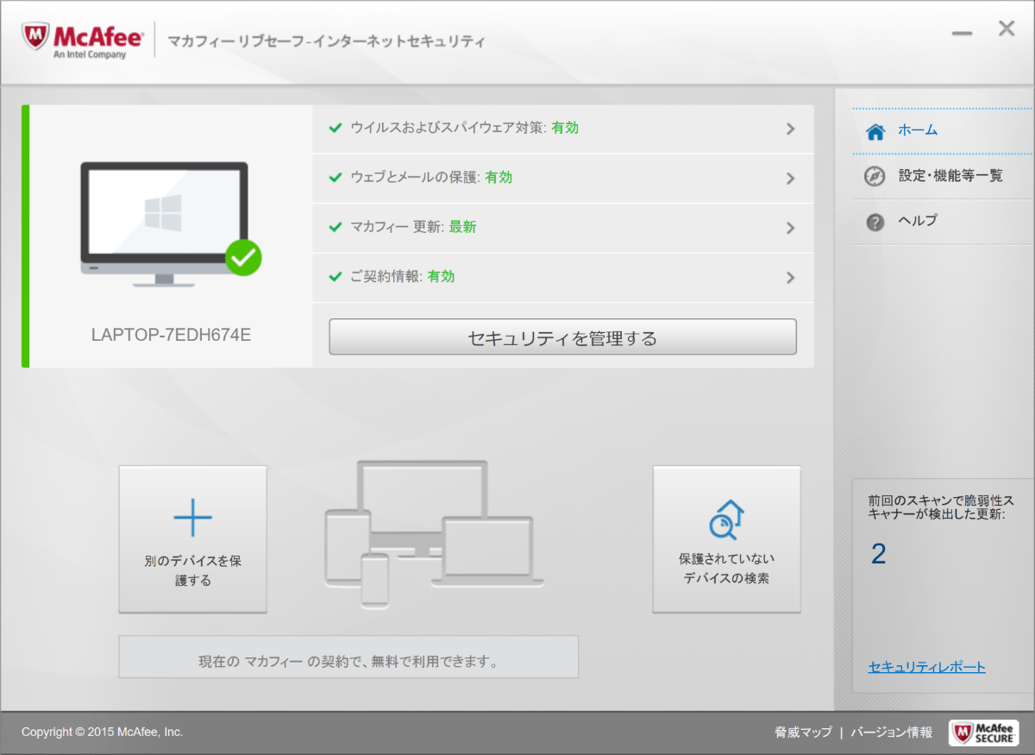Image resolution: width=1035 pixels, height=755 pixels.
Task: Expand ウェブとメールの保護 row arrow
Action: [x=790, y=179]
